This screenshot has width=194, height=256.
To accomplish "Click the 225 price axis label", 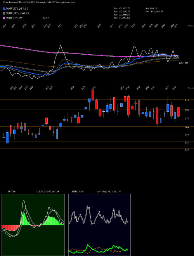I will coord(187,150).
